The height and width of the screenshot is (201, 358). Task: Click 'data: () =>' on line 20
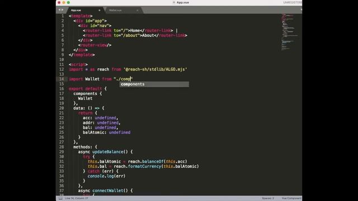[x=86, y=108]
